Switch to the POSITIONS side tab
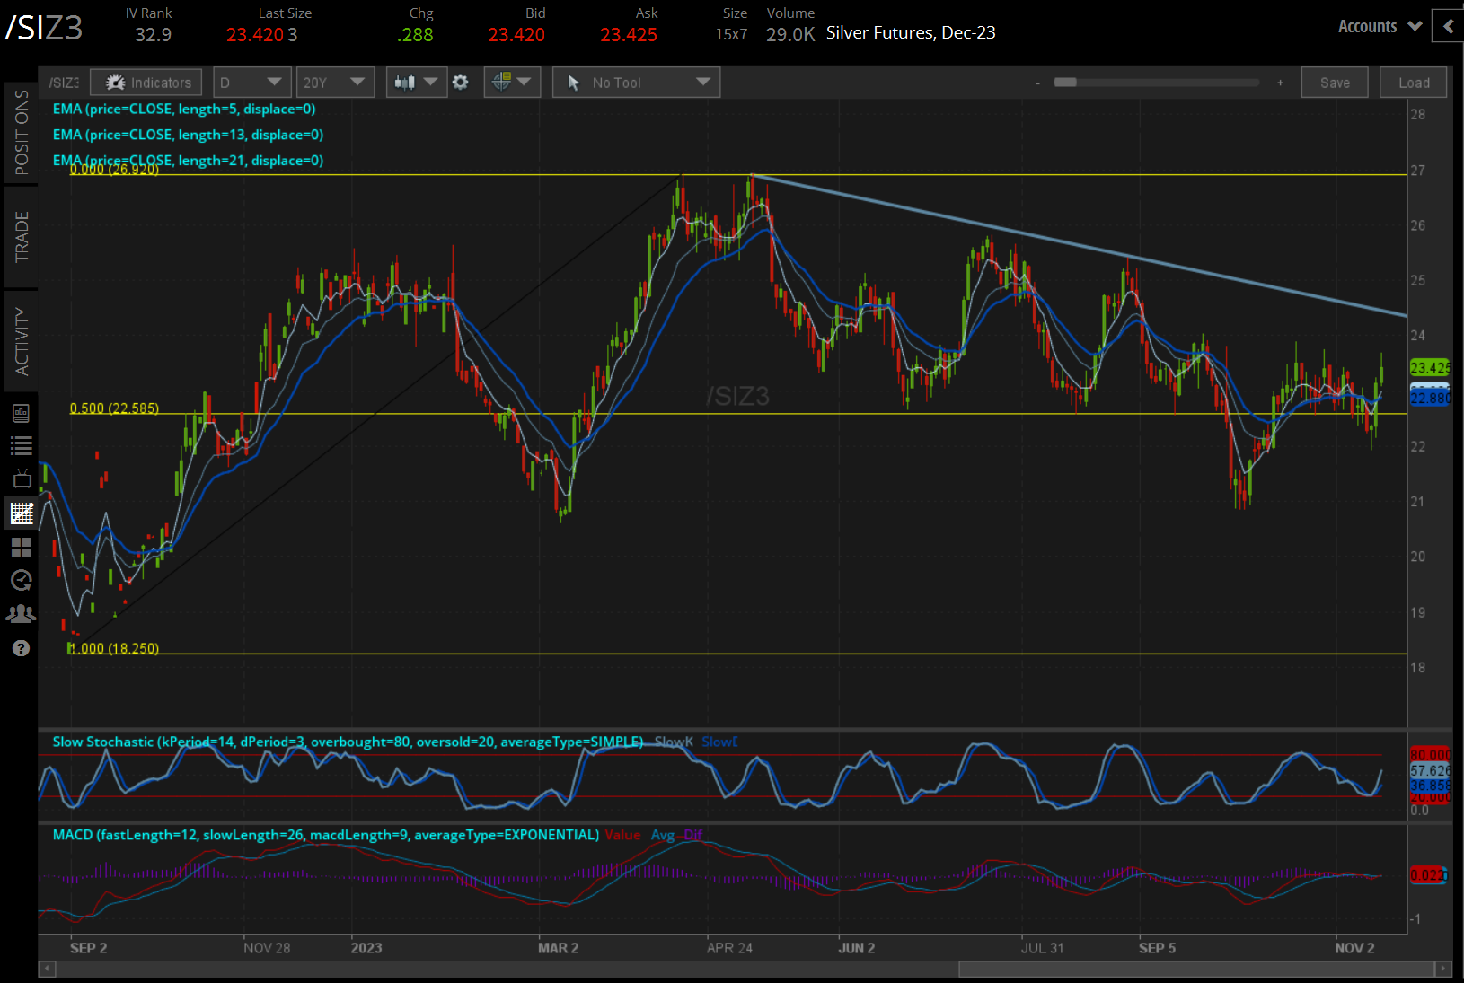Viewport: 1464px width, 983px height. 22,133
